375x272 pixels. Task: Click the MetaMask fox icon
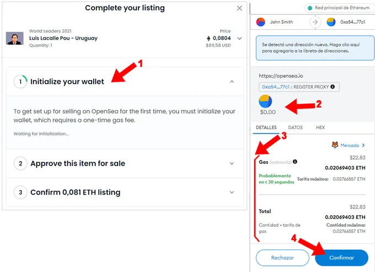[x=335, y=145]
